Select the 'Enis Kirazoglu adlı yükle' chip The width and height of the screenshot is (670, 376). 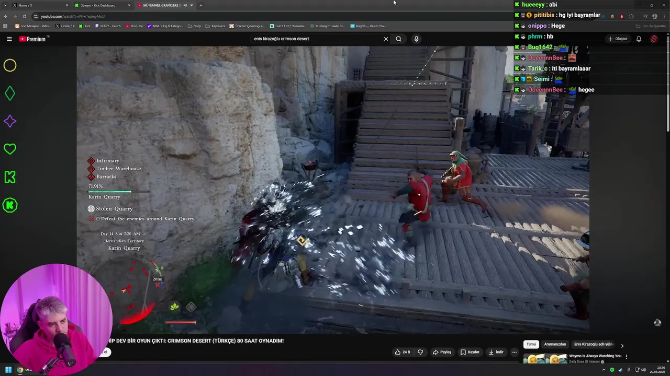tap(594, 344)
